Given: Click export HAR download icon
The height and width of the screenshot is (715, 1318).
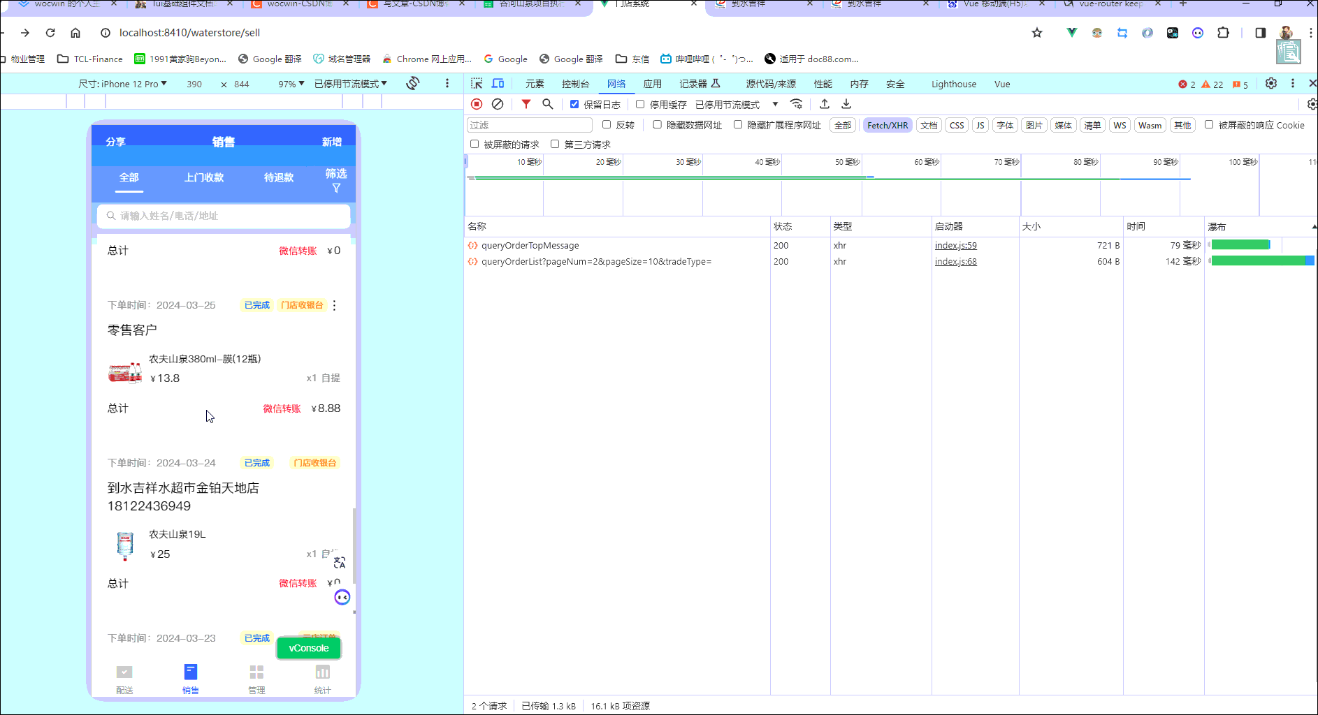Looking at the screenshot, I should (x=846, y=104).
